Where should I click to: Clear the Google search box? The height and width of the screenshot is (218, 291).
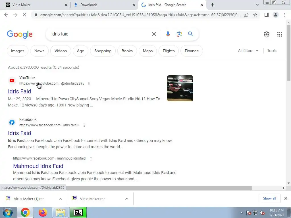point(154,34)
